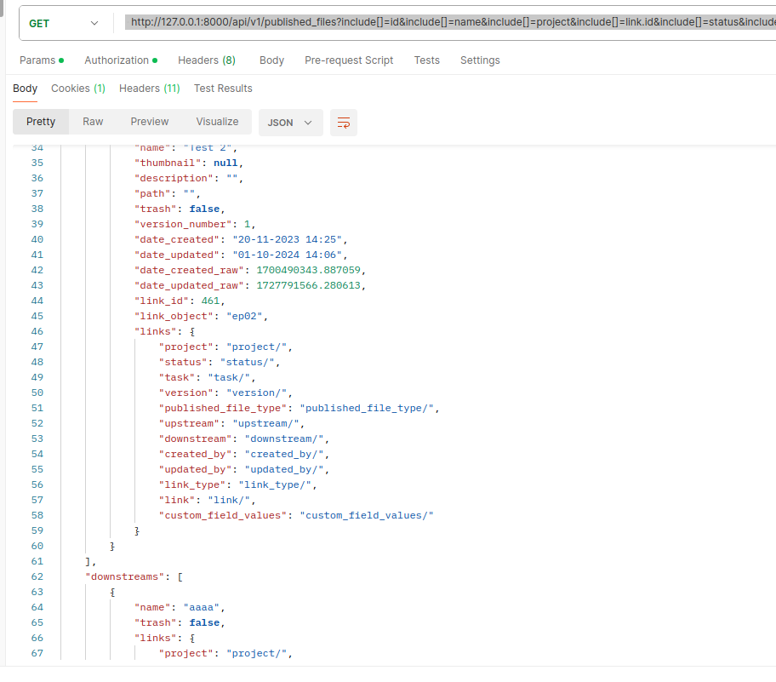Open request Body tab beside Pre-request Script
The height and width of the screenshot is (682, 776).
[271, 60]
